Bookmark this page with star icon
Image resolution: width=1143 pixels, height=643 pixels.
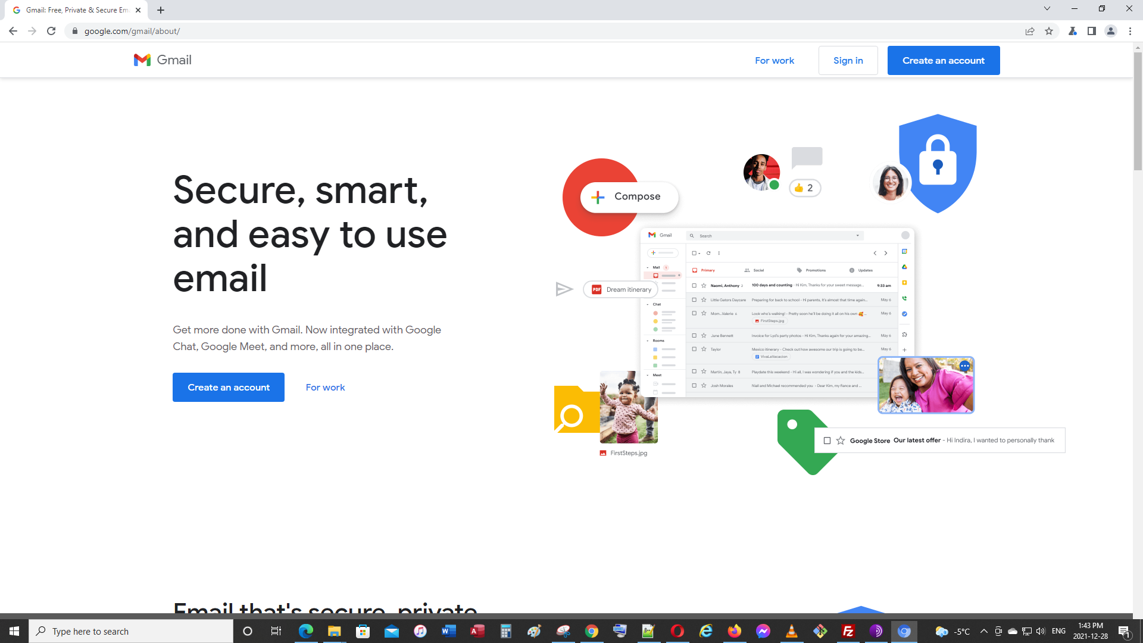[x=1049, y=31]
